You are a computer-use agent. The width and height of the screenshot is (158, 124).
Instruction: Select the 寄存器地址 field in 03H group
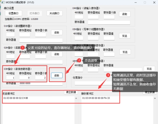[x=25, y=78]
